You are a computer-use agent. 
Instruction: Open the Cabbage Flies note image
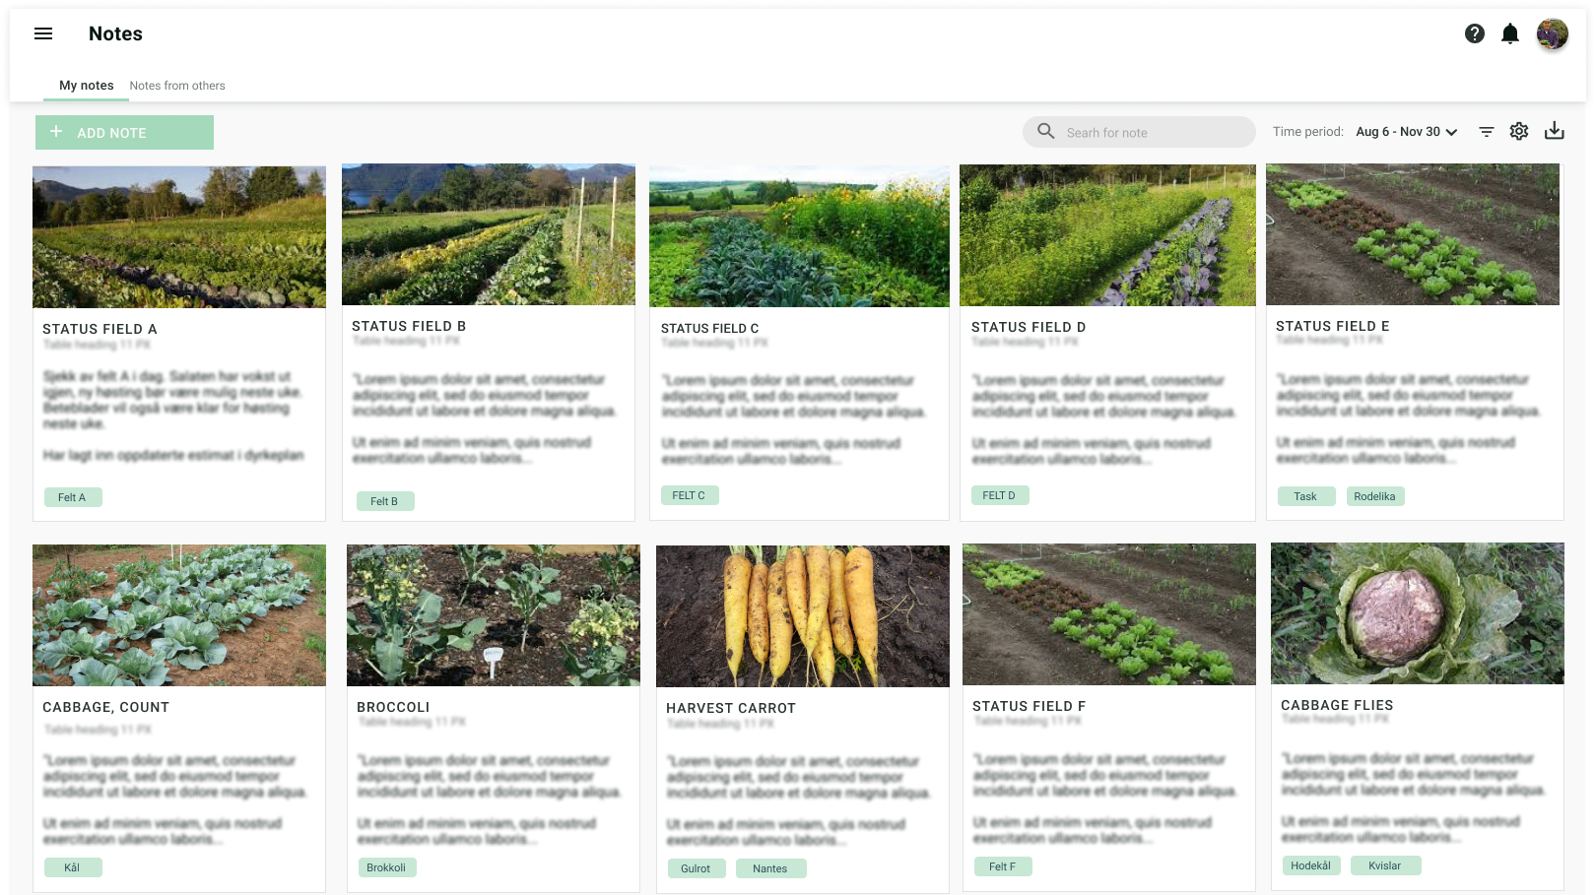coord(1418,613)
